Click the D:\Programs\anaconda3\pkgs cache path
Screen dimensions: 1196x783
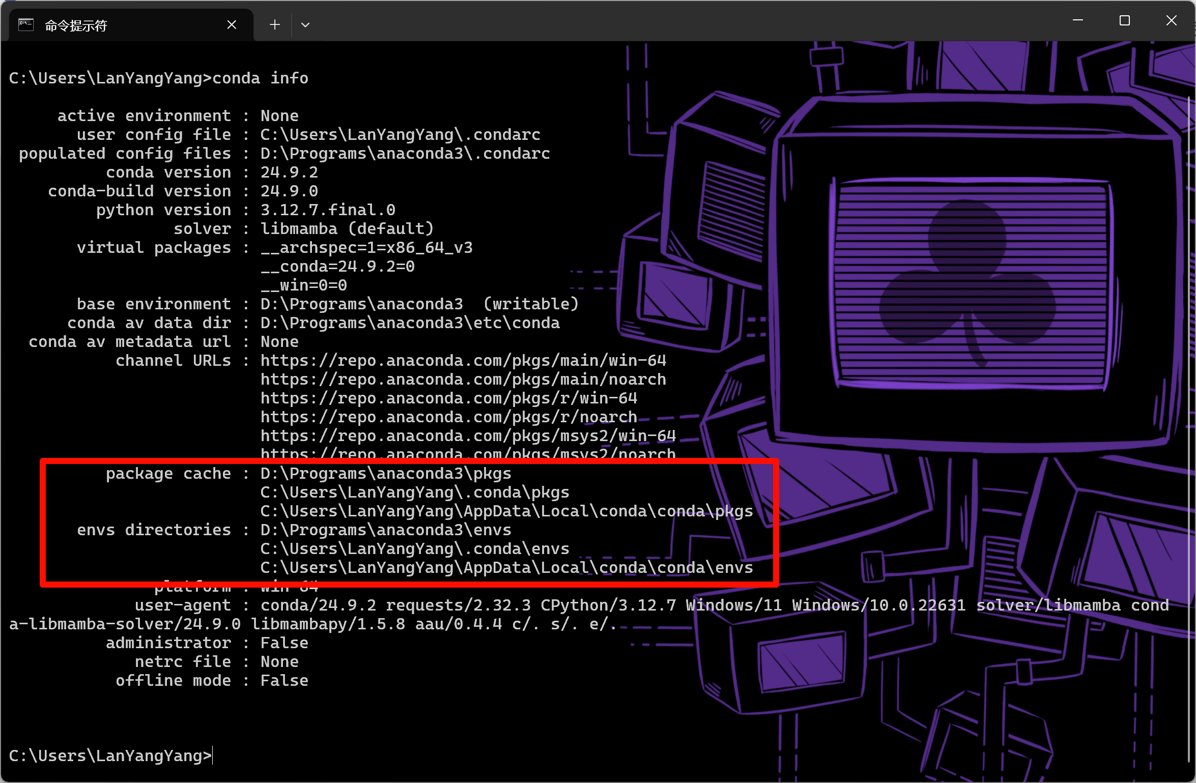point(386,474)
